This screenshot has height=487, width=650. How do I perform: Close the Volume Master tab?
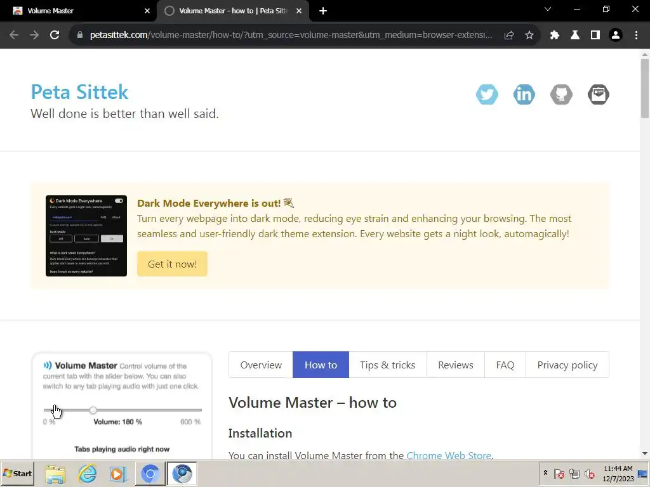[147, 11]
